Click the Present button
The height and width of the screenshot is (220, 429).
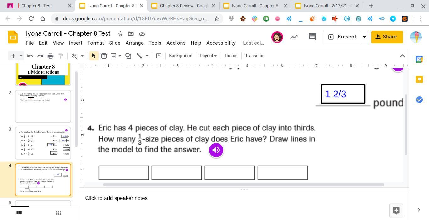pyautogui.click(x=342, y=37)
